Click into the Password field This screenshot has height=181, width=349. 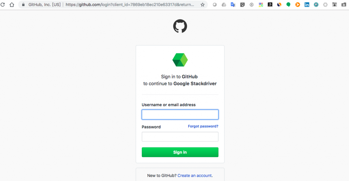180,137
